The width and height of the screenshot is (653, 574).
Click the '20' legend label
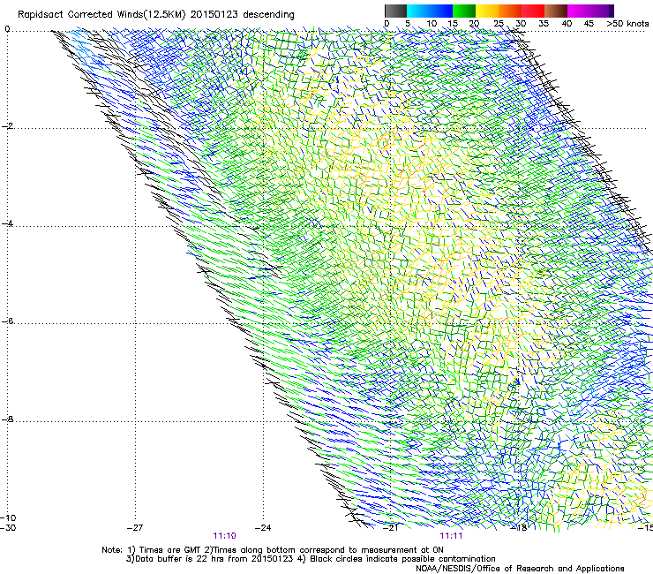[474, 24]
